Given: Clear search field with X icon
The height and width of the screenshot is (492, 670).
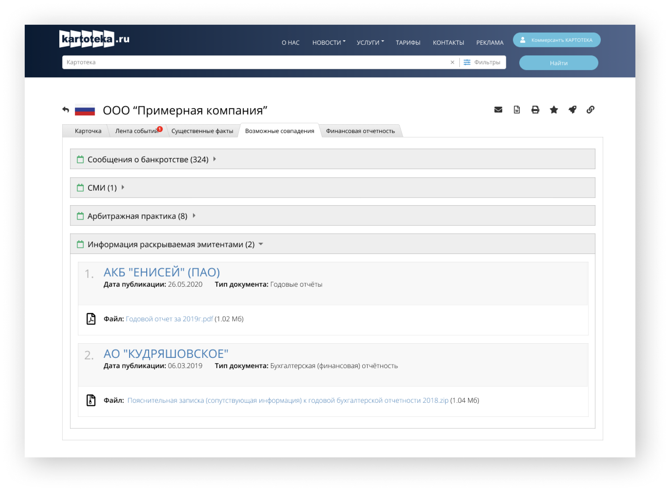Looking at the screenshot, I should [x=452, y=62].
